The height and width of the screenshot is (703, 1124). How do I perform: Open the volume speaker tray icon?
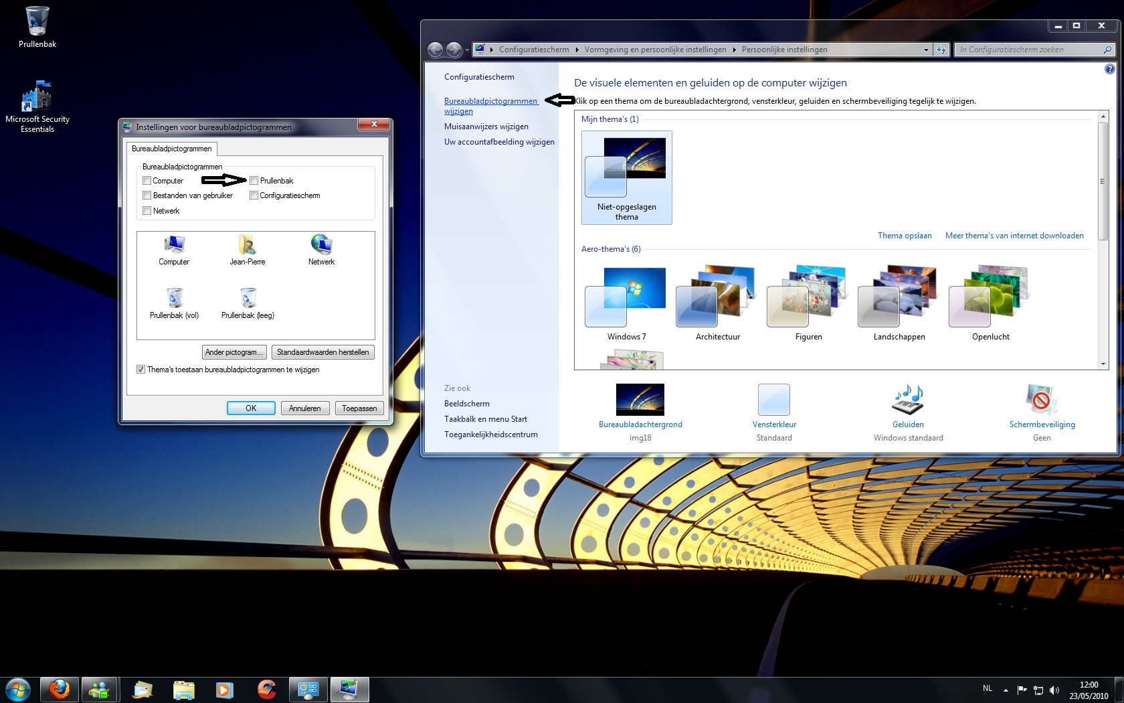[1054, 690]
